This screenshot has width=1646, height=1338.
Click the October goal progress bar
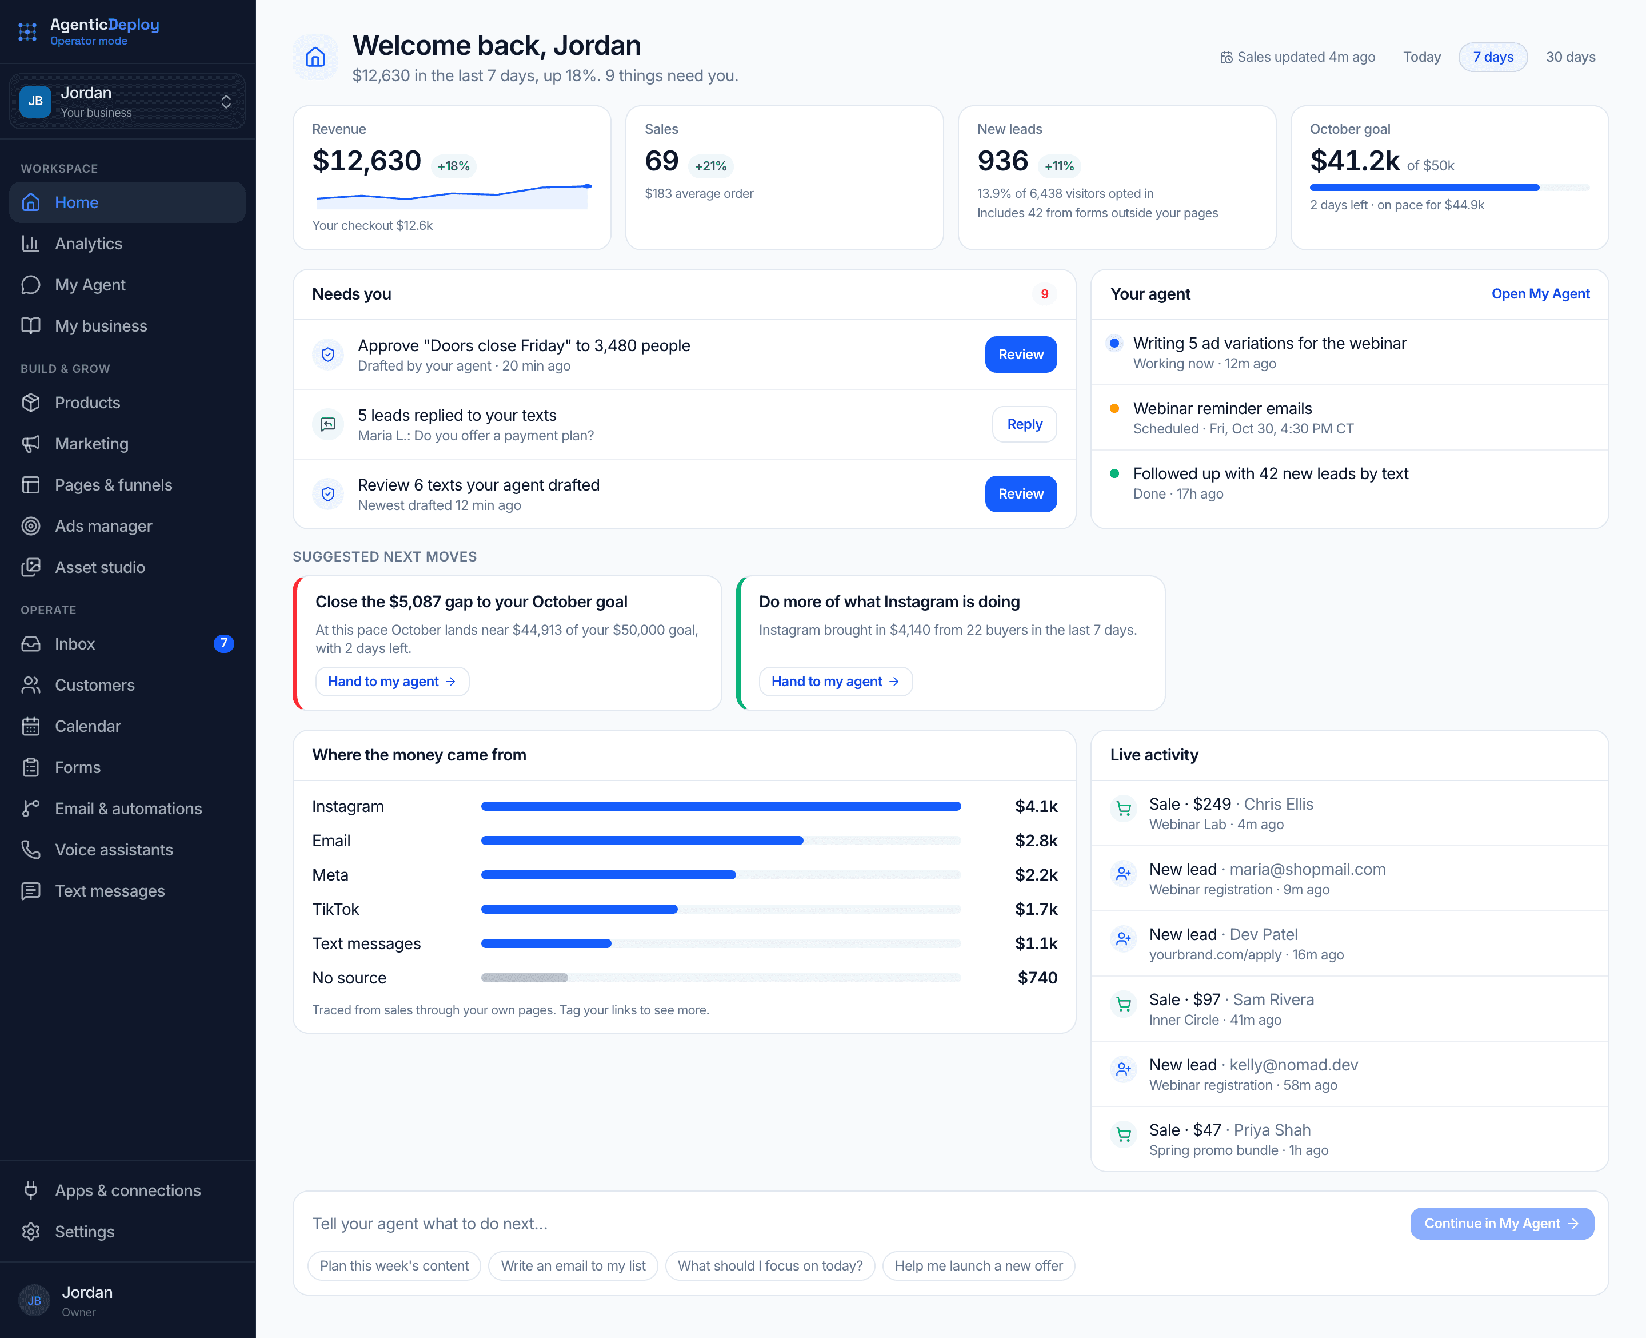[x=1449, y=188]
